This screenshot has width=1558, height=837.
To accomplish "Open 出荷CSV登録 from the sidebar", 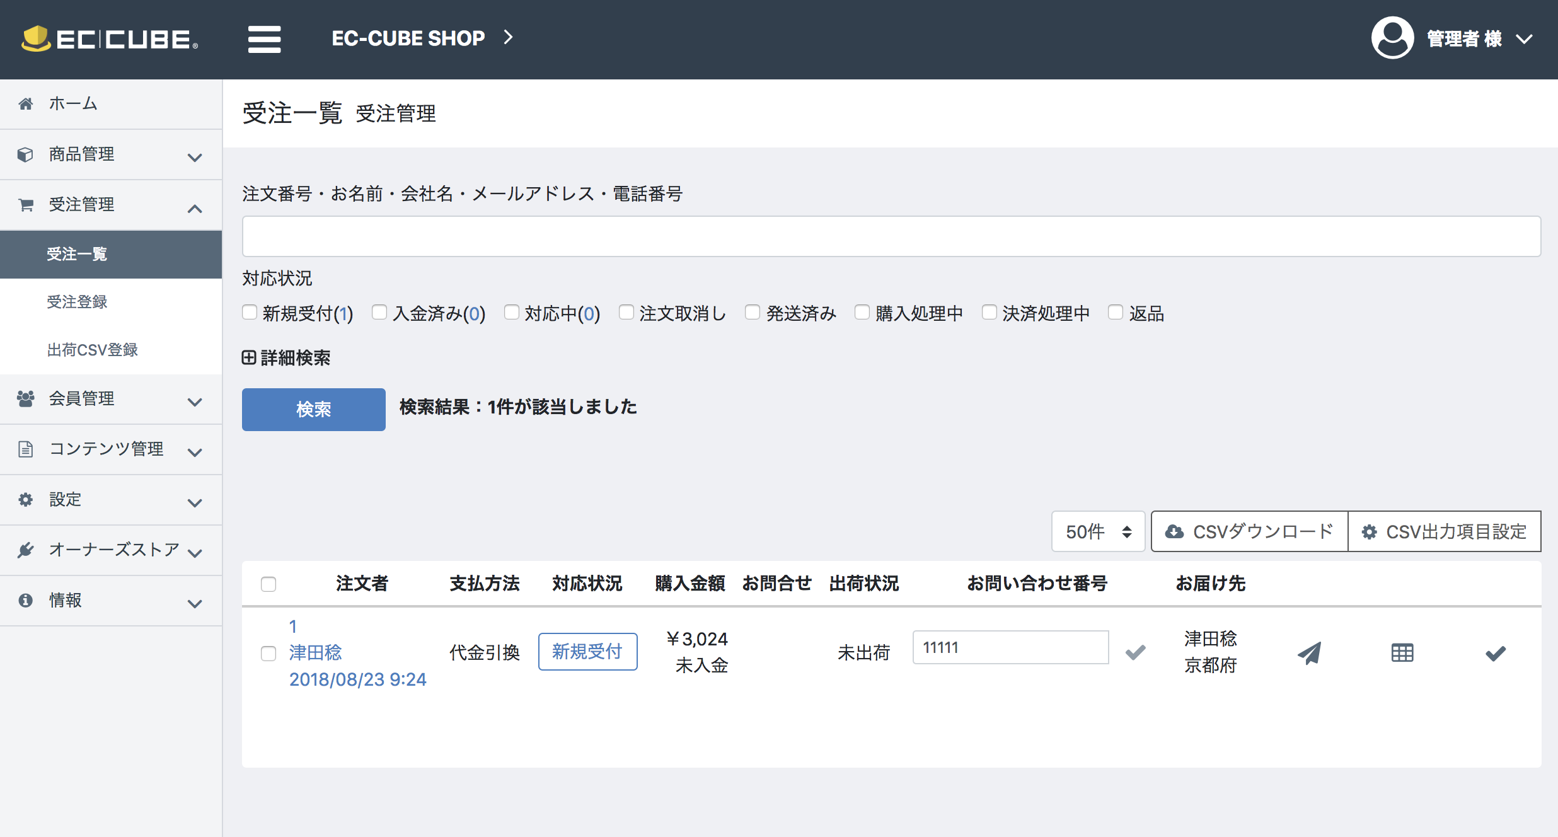I will [x=92, y=350].
